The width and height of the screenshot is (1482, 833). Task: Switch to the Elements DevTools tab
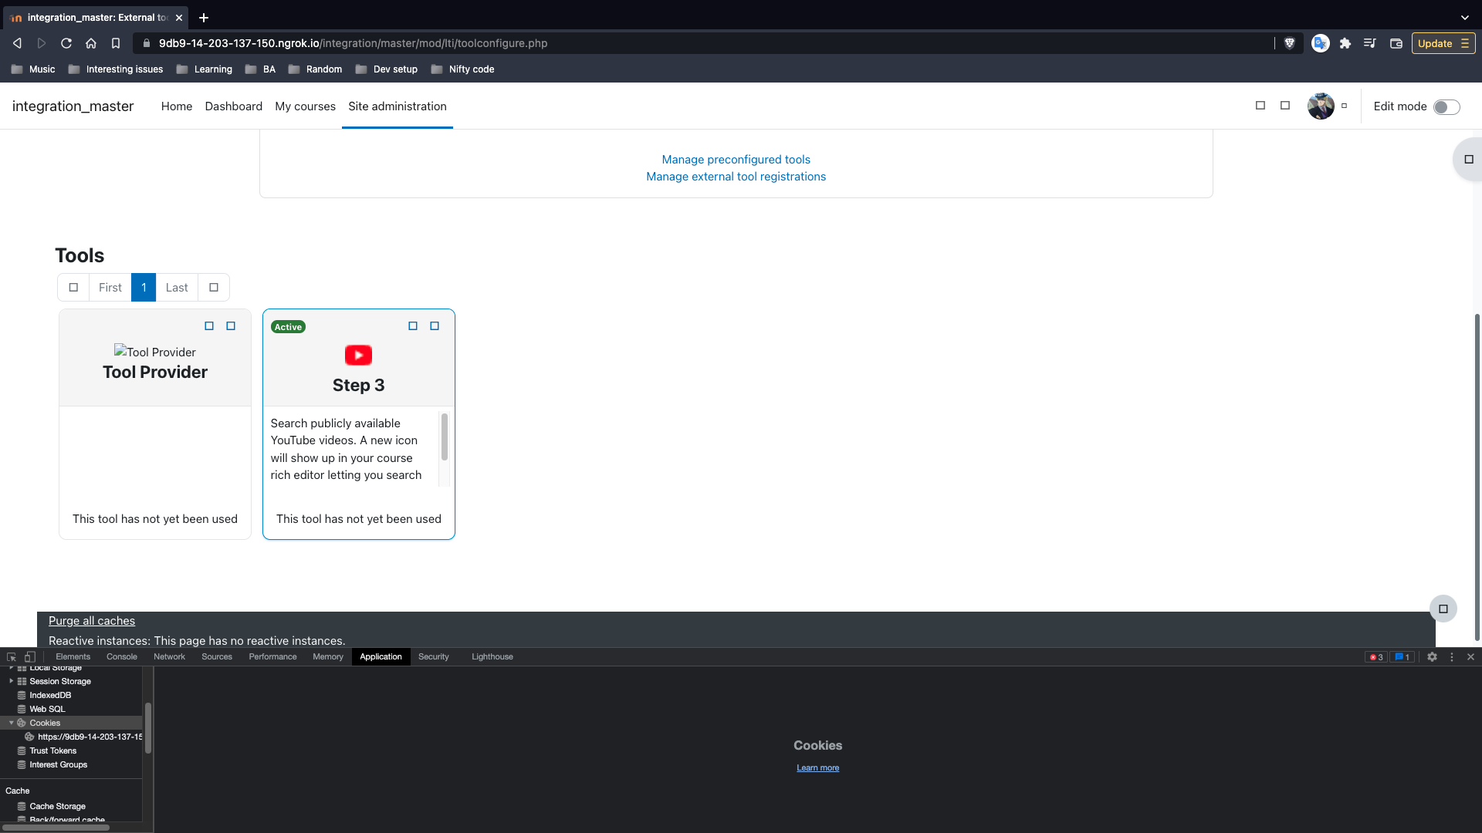(73, 657)
